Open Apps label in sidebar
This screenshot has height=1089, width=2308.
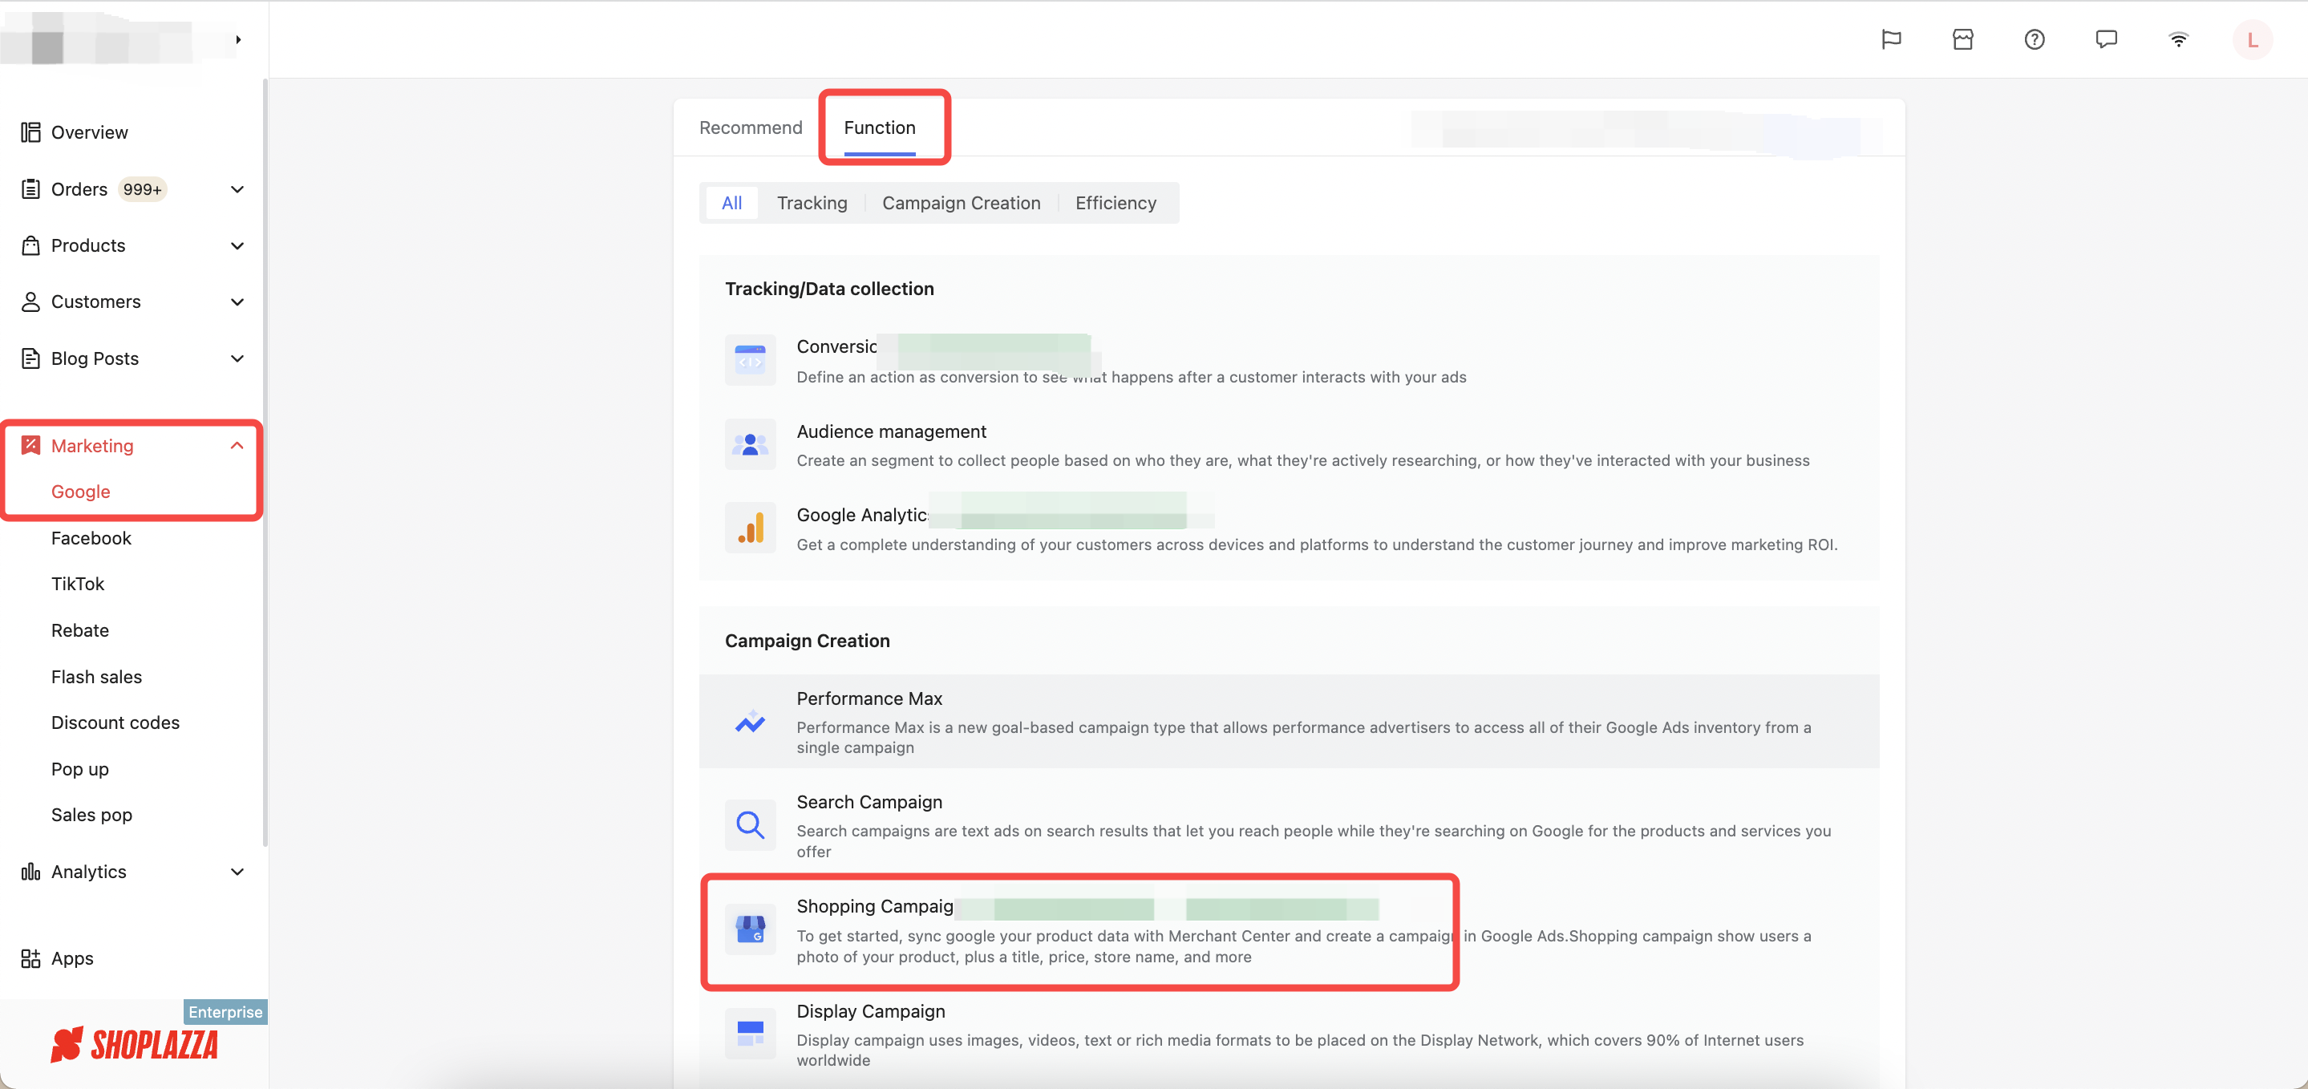(72, 958)
